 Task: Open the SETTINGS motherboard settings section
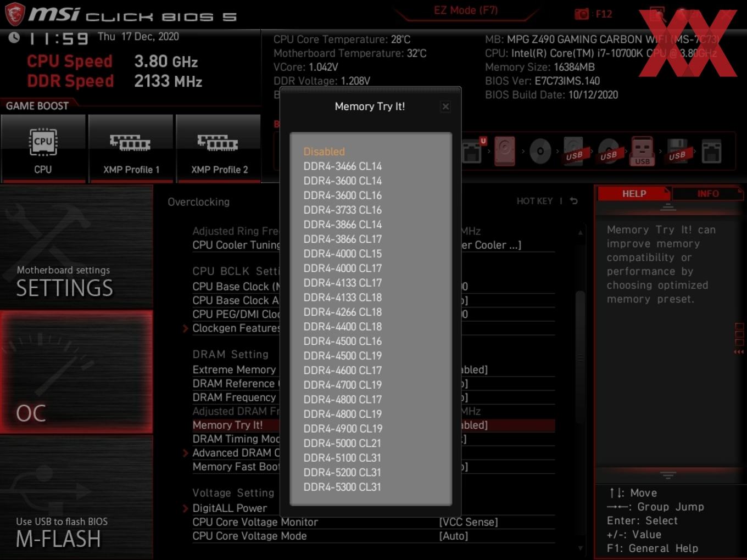click(x=76, y=247)
